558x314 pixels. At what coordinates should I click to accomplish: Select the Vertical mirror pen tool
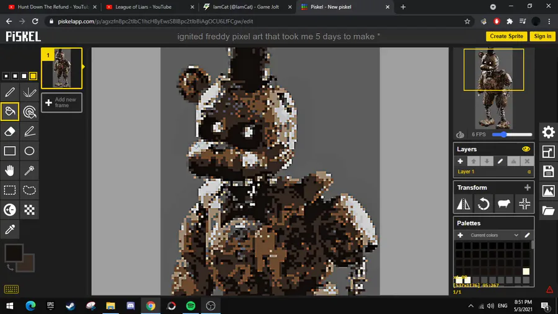coord(29,92)
